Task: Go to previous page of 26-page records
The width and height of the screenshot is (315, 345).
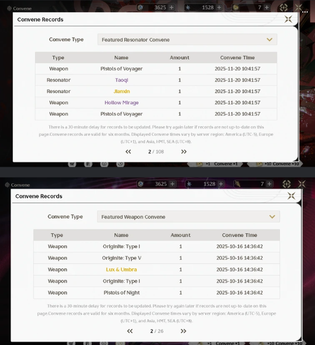Action: tap(130, 331)
